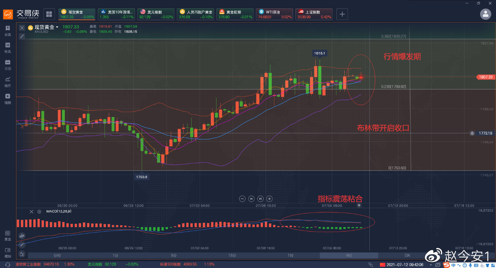Open the 快讯 news feed in the sidebar
The width and height of the screenshot is (496, 268).
point(7,48)
